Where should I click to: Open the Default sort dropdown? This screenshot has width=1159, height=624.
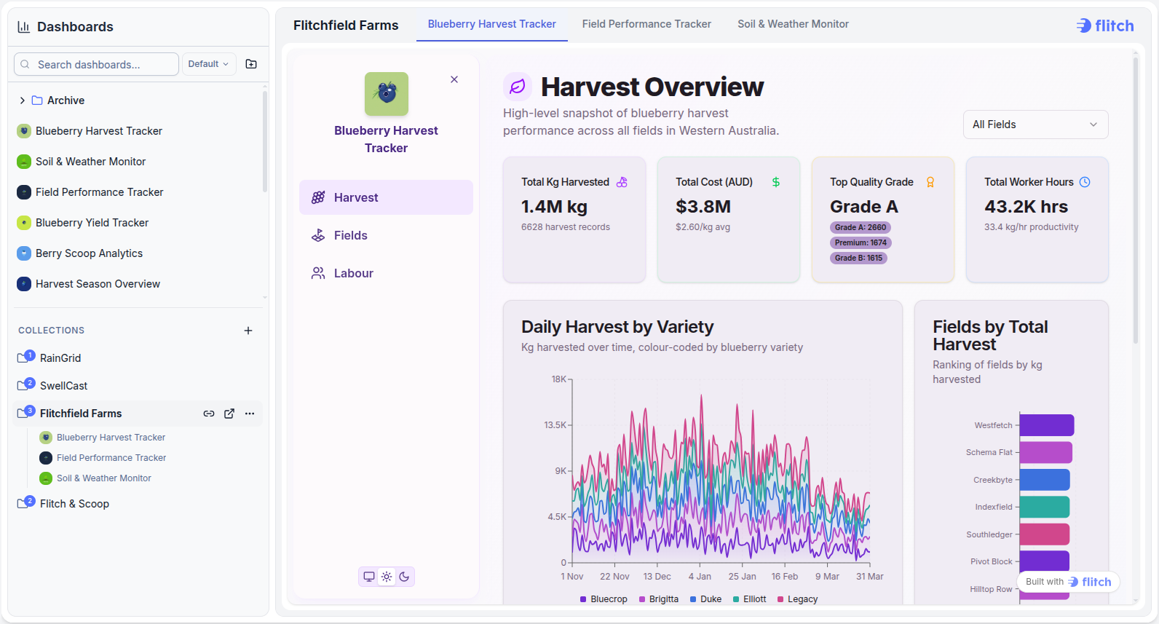[209, 64]
